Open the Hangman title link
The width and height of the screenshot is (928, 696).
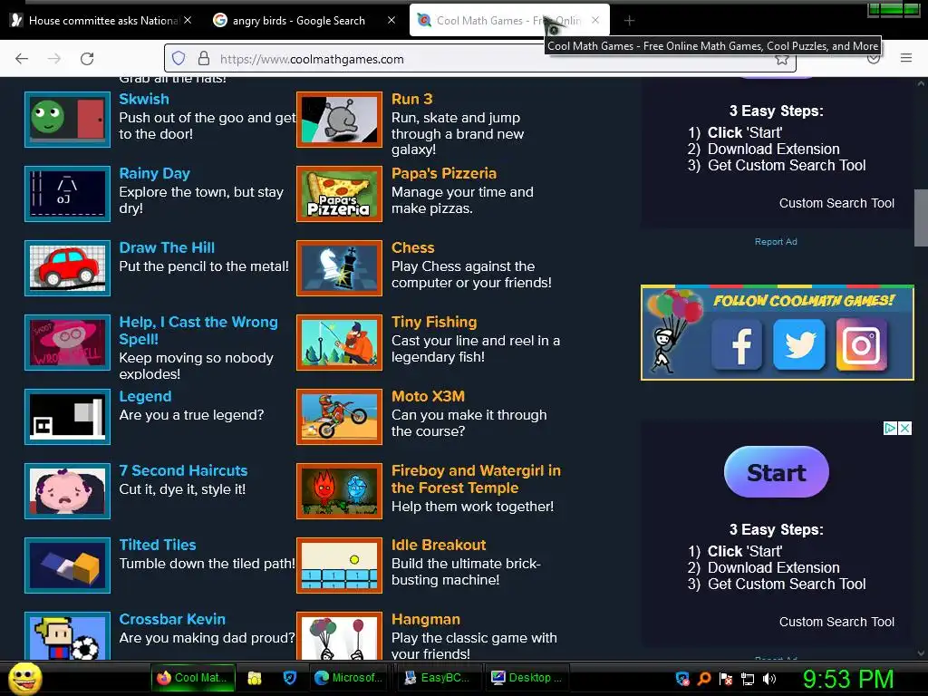coord(426,619)
